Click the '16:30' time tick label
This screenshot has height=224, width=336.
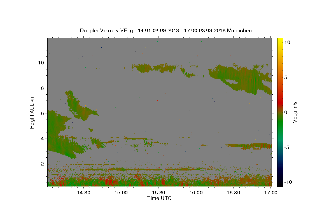point(234,193)
